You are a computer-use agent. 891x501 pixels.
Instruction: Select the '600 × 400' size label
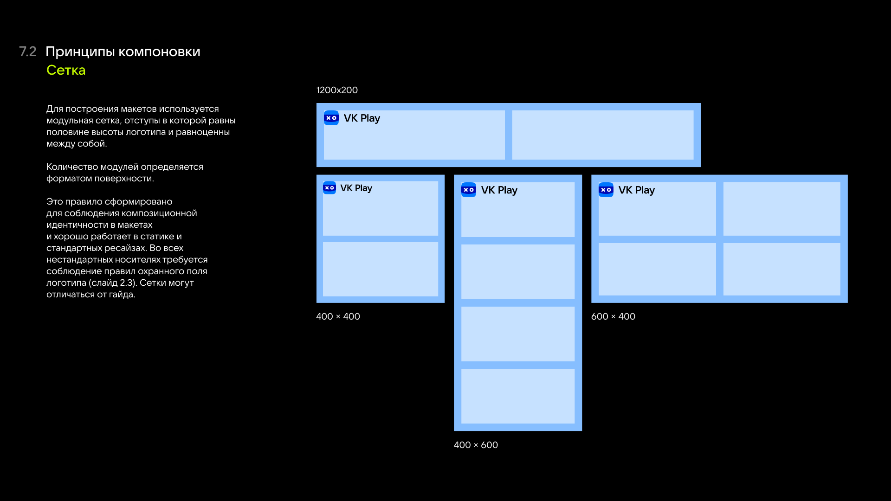tap(613, 316)
